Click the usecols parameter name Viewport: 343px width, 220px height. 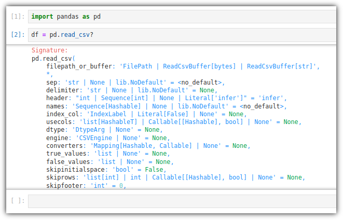(x=59, y=122)
